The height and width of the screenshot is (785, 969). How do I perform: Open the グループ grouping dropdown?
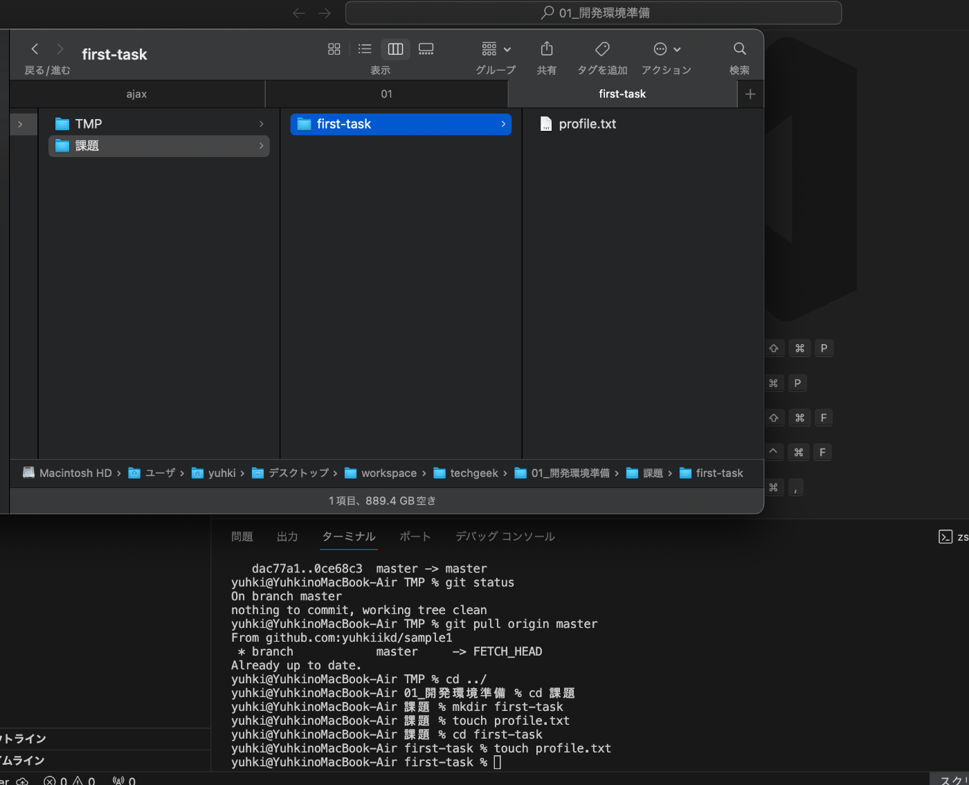tap(496, 48)
